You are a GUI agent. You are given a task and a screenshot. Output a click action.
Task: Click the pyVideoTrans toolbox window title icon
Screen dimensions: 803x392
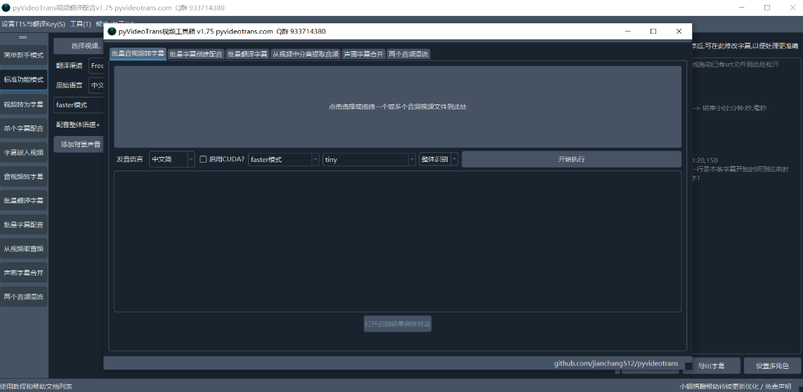point(112,32)
